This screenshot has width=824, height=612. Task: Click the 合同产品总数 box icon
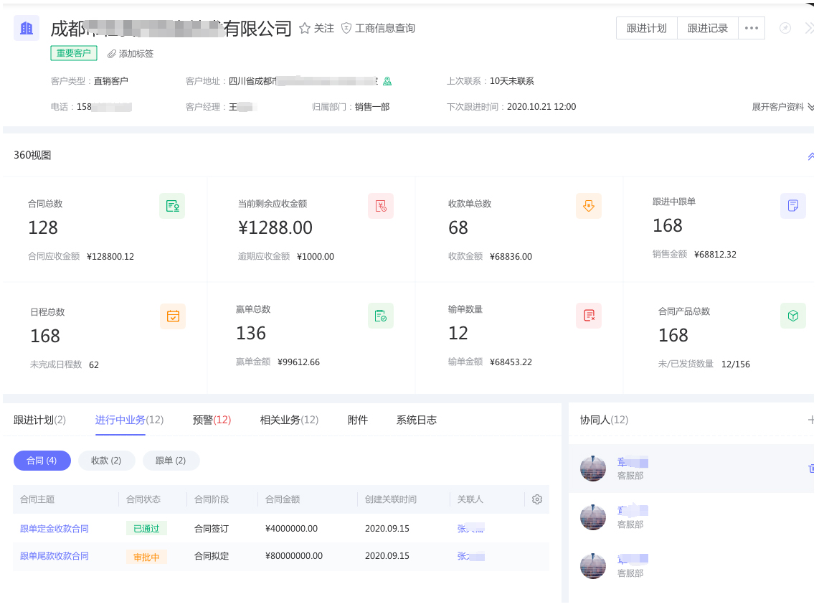pos(793,316)
